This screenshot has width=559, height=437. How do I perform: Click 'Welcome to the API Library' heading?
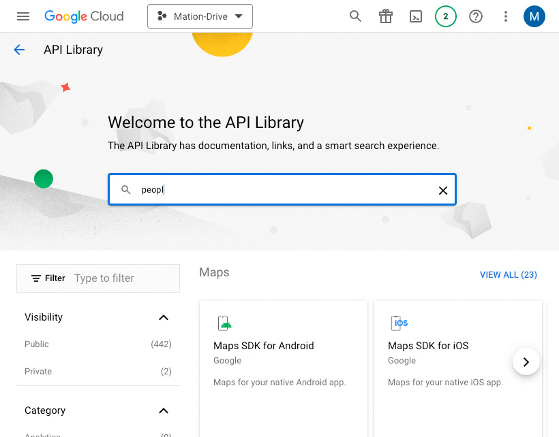pos(206,123)
